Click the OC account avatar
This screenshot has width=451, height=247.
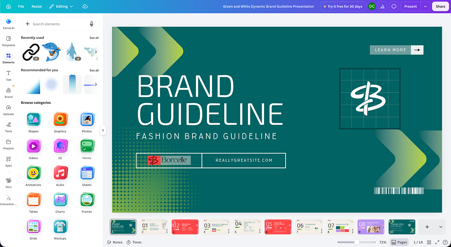372,6
